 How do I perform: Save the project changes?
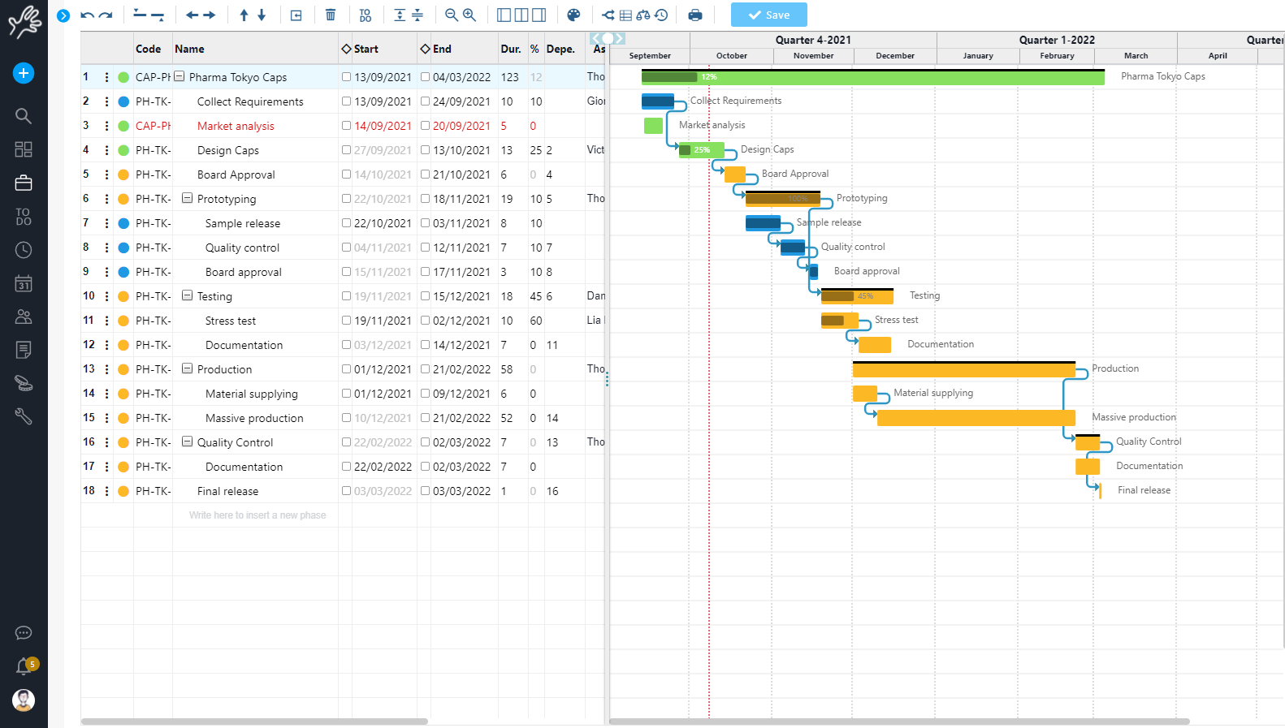coord(768,15)
